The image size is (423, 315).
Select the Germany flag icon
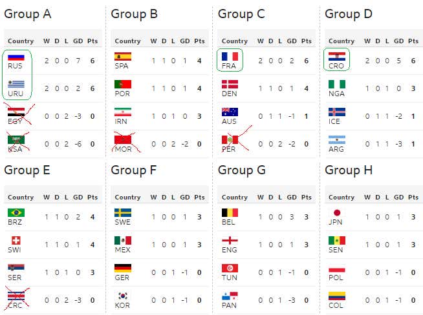pos(123,269)
